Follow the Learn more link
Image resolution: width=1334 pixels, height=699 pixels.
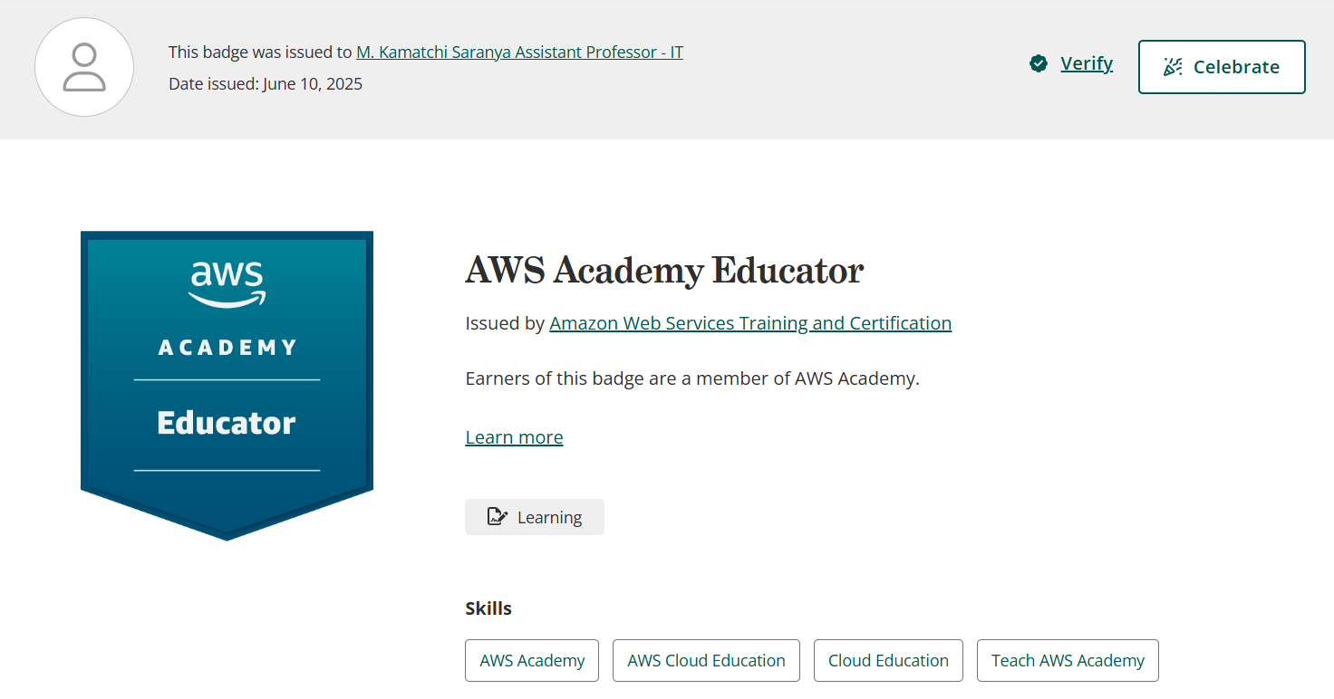tap(514, 437)
